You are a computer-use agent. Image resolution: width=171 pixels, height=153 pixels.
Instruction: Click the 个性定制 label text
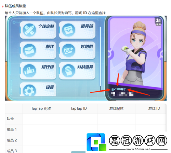[x=46, y=26]
